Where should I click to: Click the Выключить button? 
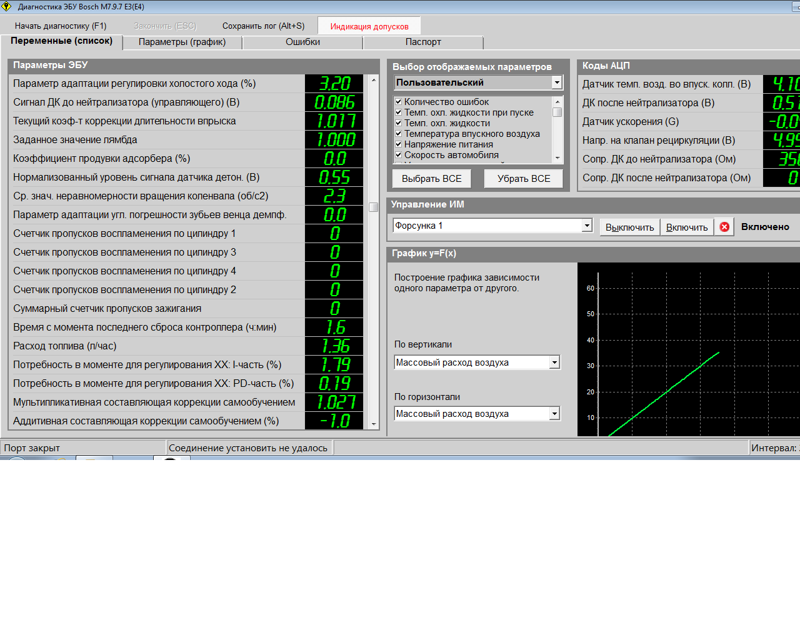pyautogui.click(x=629, y=227)
